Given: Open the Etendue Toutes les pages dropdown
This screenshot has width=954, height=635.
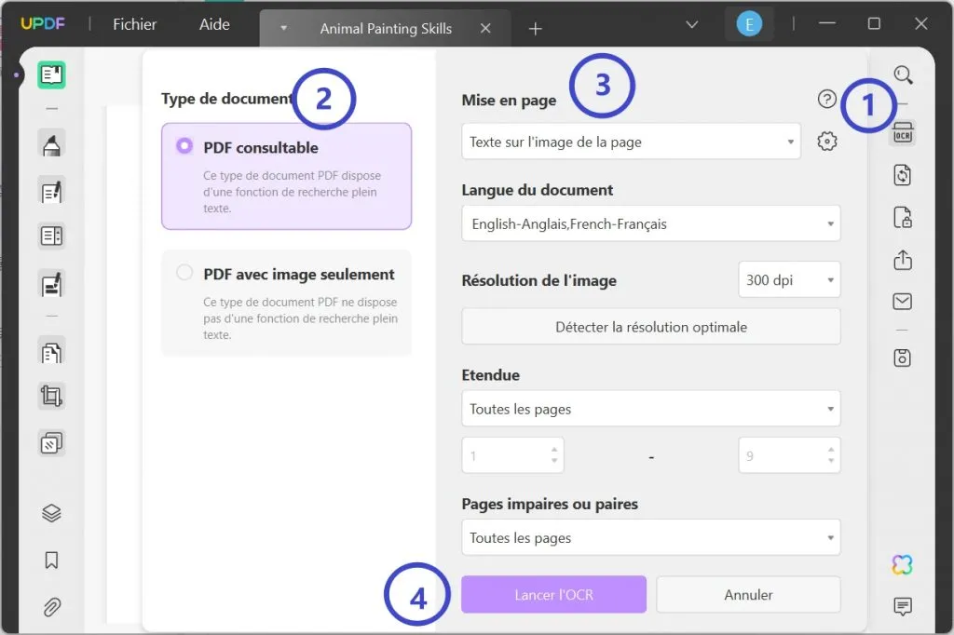Looking at the screenshot, I should 651,409.
